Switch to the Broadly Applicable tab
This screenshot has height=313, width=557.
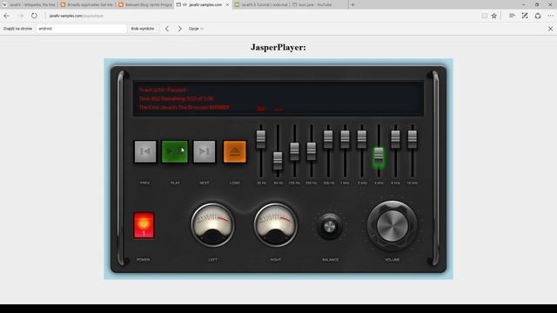click(87, 4)
